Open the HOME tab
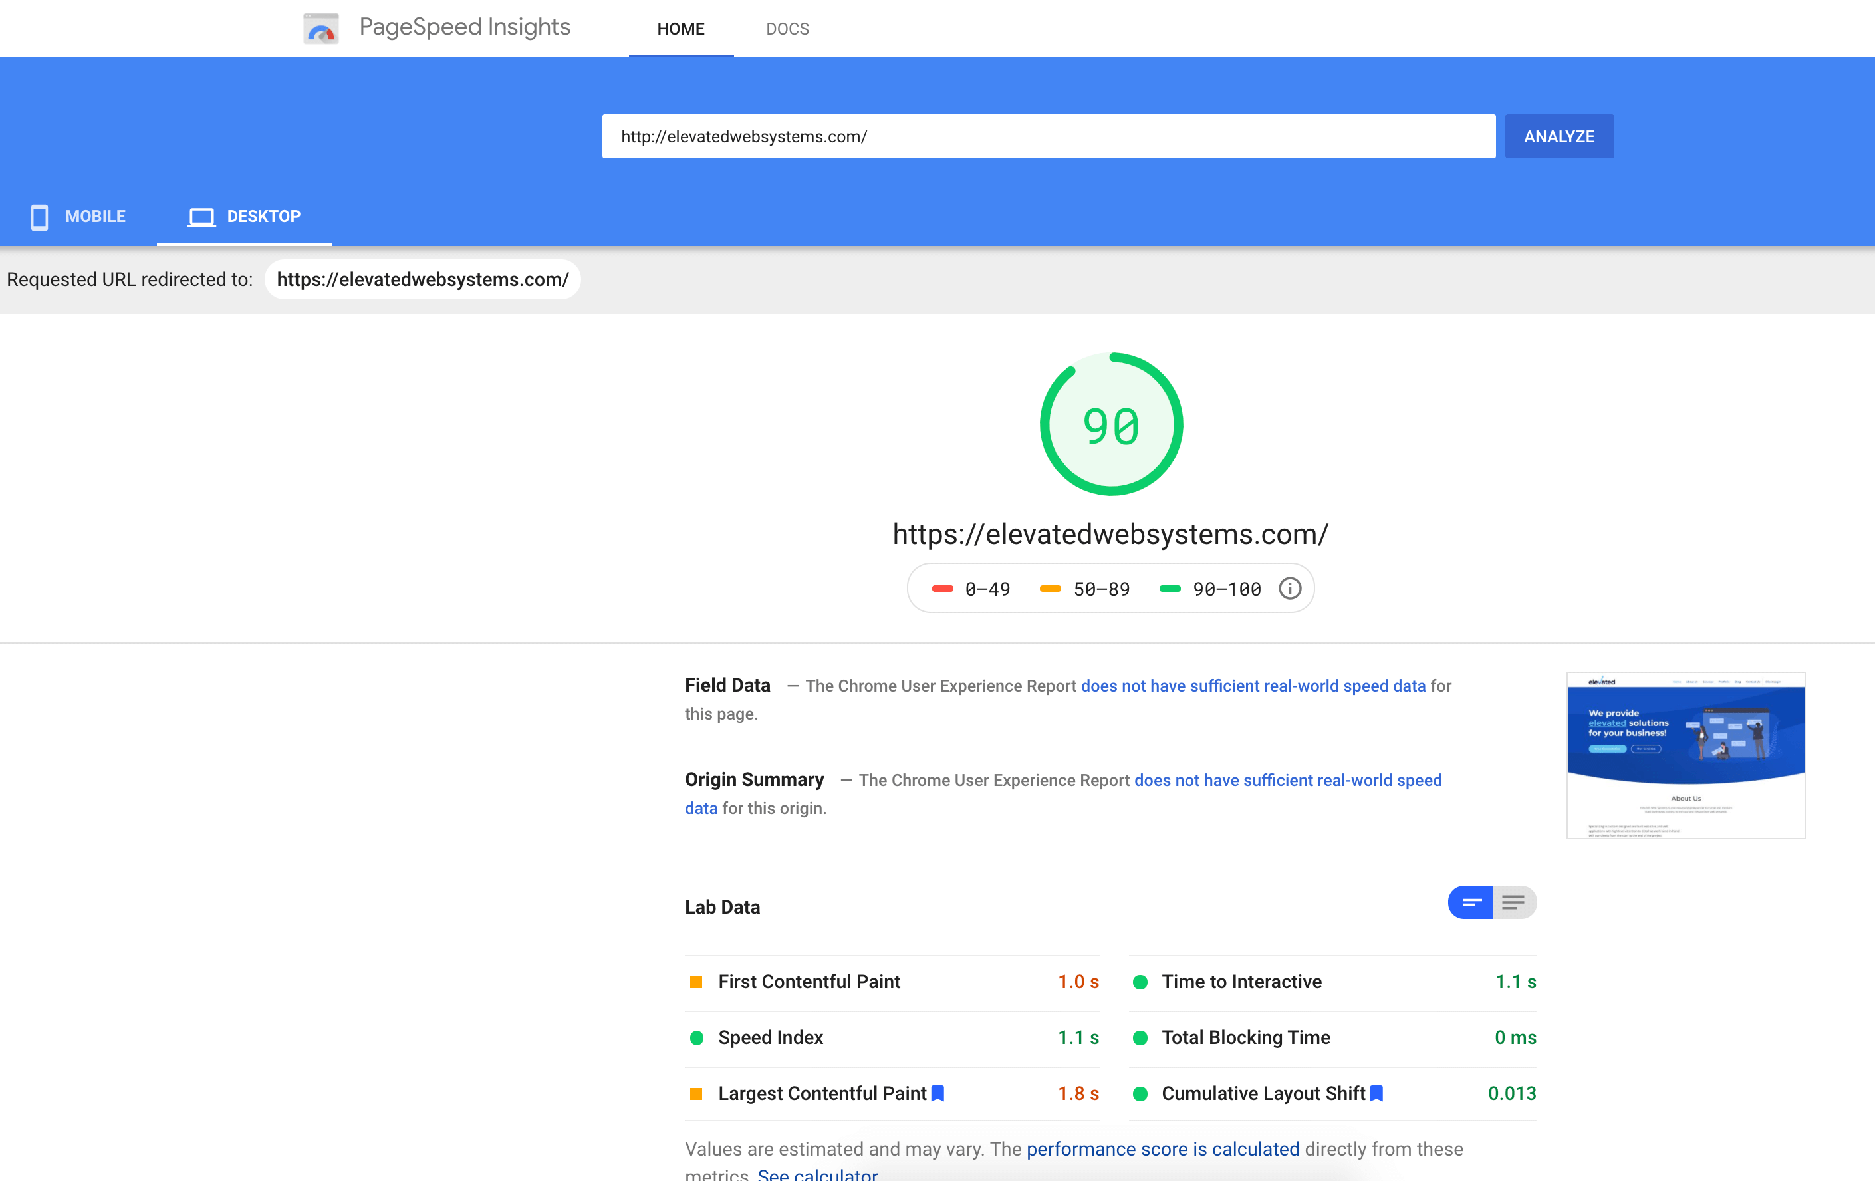 pyautogui.click(x=681, y=29)
